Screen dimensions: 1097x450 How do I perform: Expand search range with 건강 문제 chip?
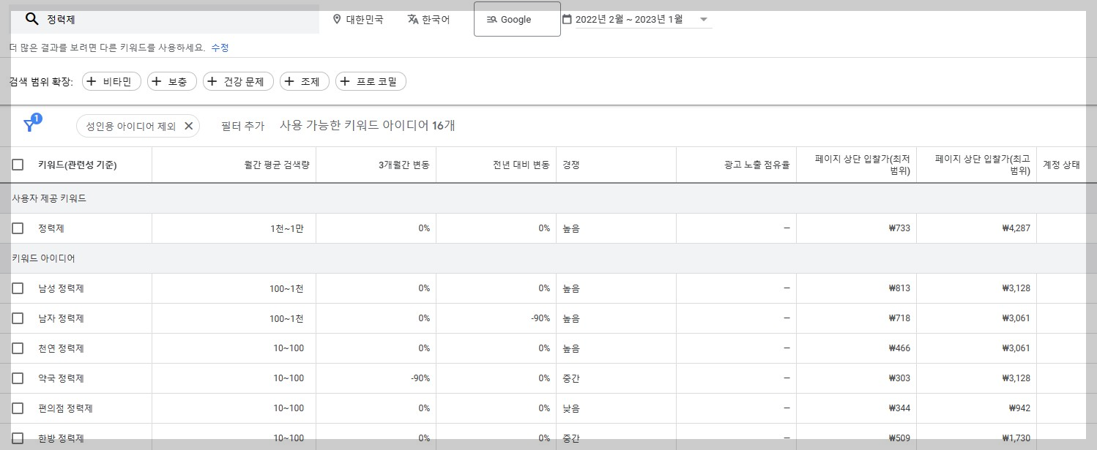coord(237,81)
